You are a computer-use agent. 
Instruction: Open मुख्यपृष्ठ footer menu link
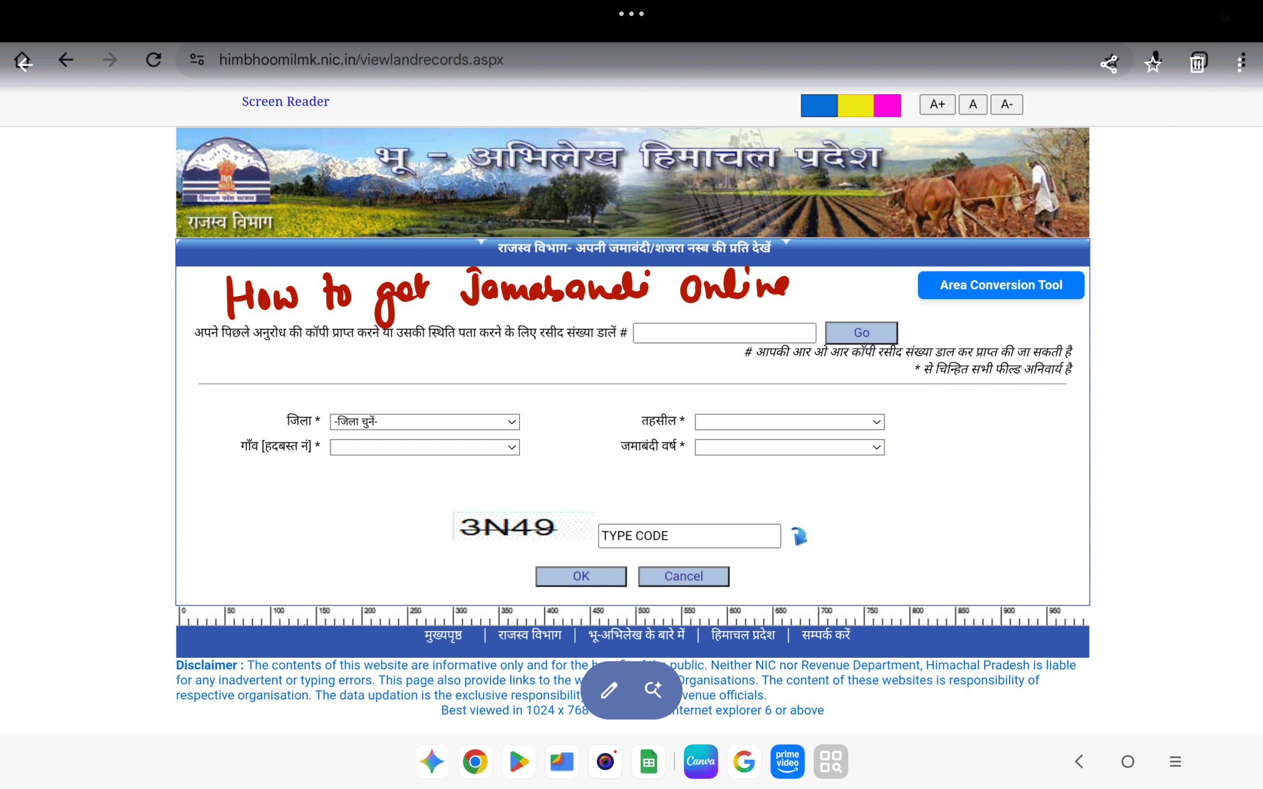click(443, 635)
